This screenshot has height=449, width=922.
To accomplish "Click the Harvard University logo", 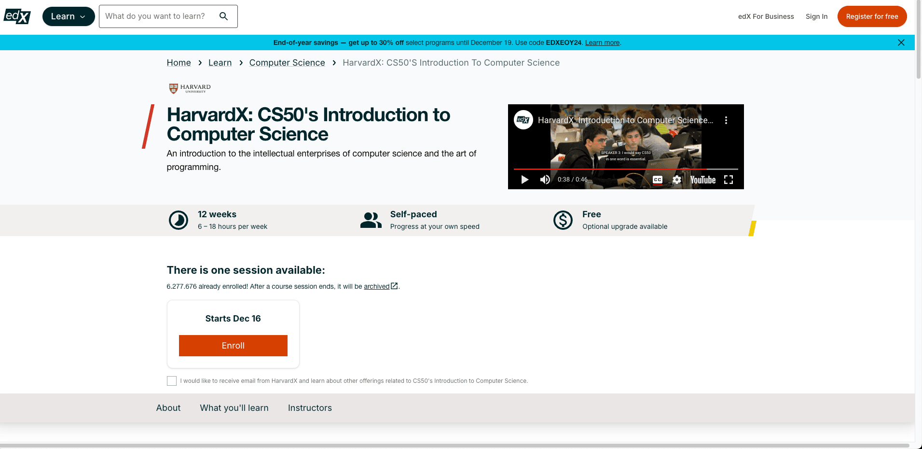I will click(190, 88).
